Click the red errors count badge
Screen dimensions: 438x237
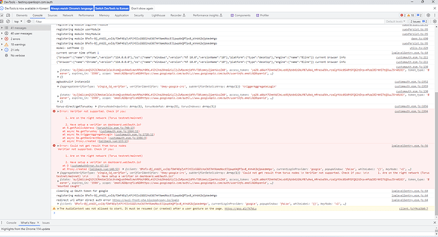click(403, 15)
